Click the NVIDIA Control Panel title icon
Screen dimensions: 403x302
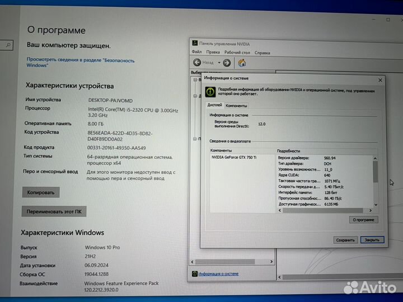click(195, 43)
